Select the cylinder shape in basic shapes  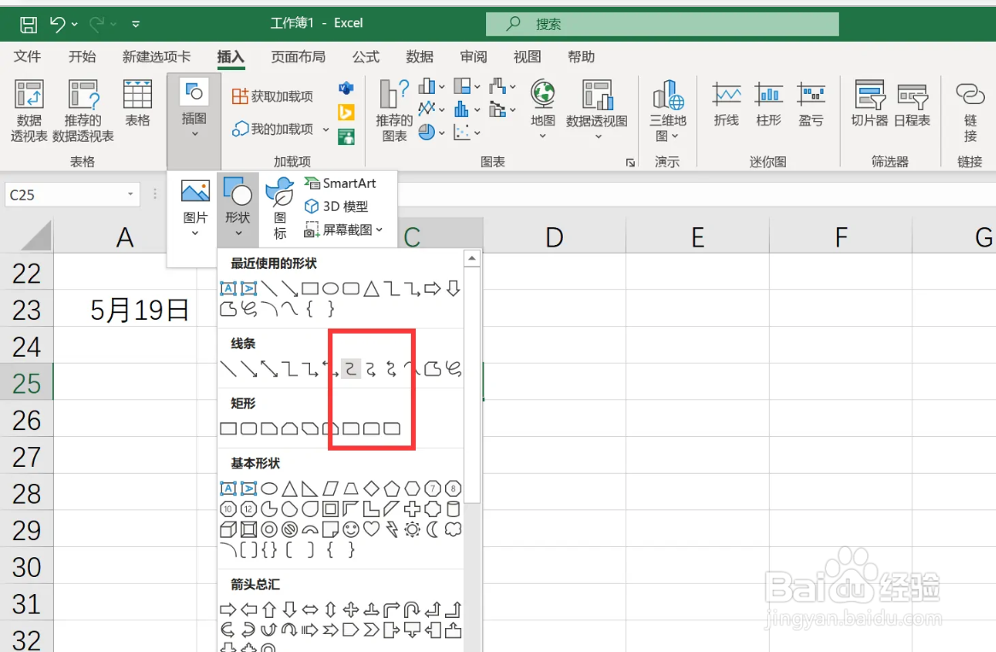pyautogui.click(x=453, y=509)
